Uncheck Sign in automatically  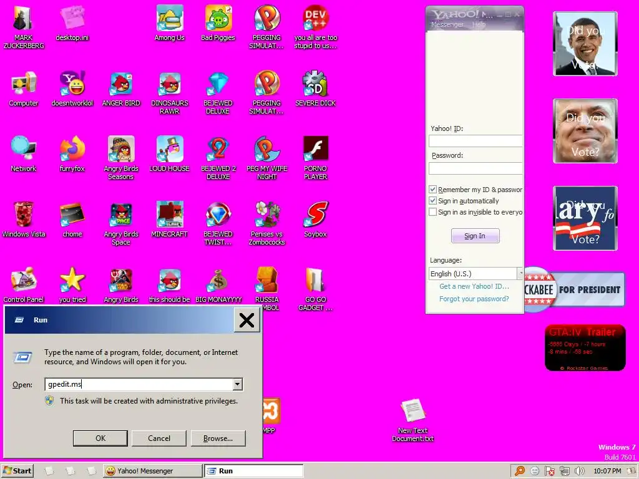click(x=433, y=201)
